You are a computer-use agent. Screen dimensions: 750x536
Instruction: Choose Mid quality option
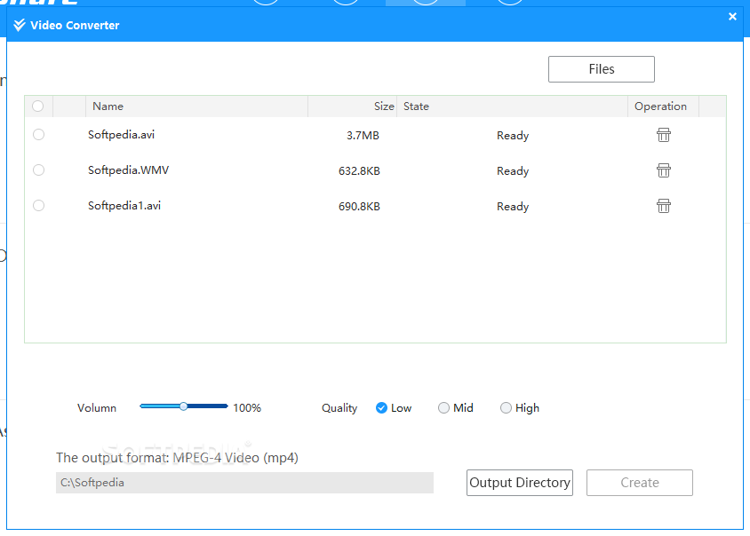(x=443, y=408)
